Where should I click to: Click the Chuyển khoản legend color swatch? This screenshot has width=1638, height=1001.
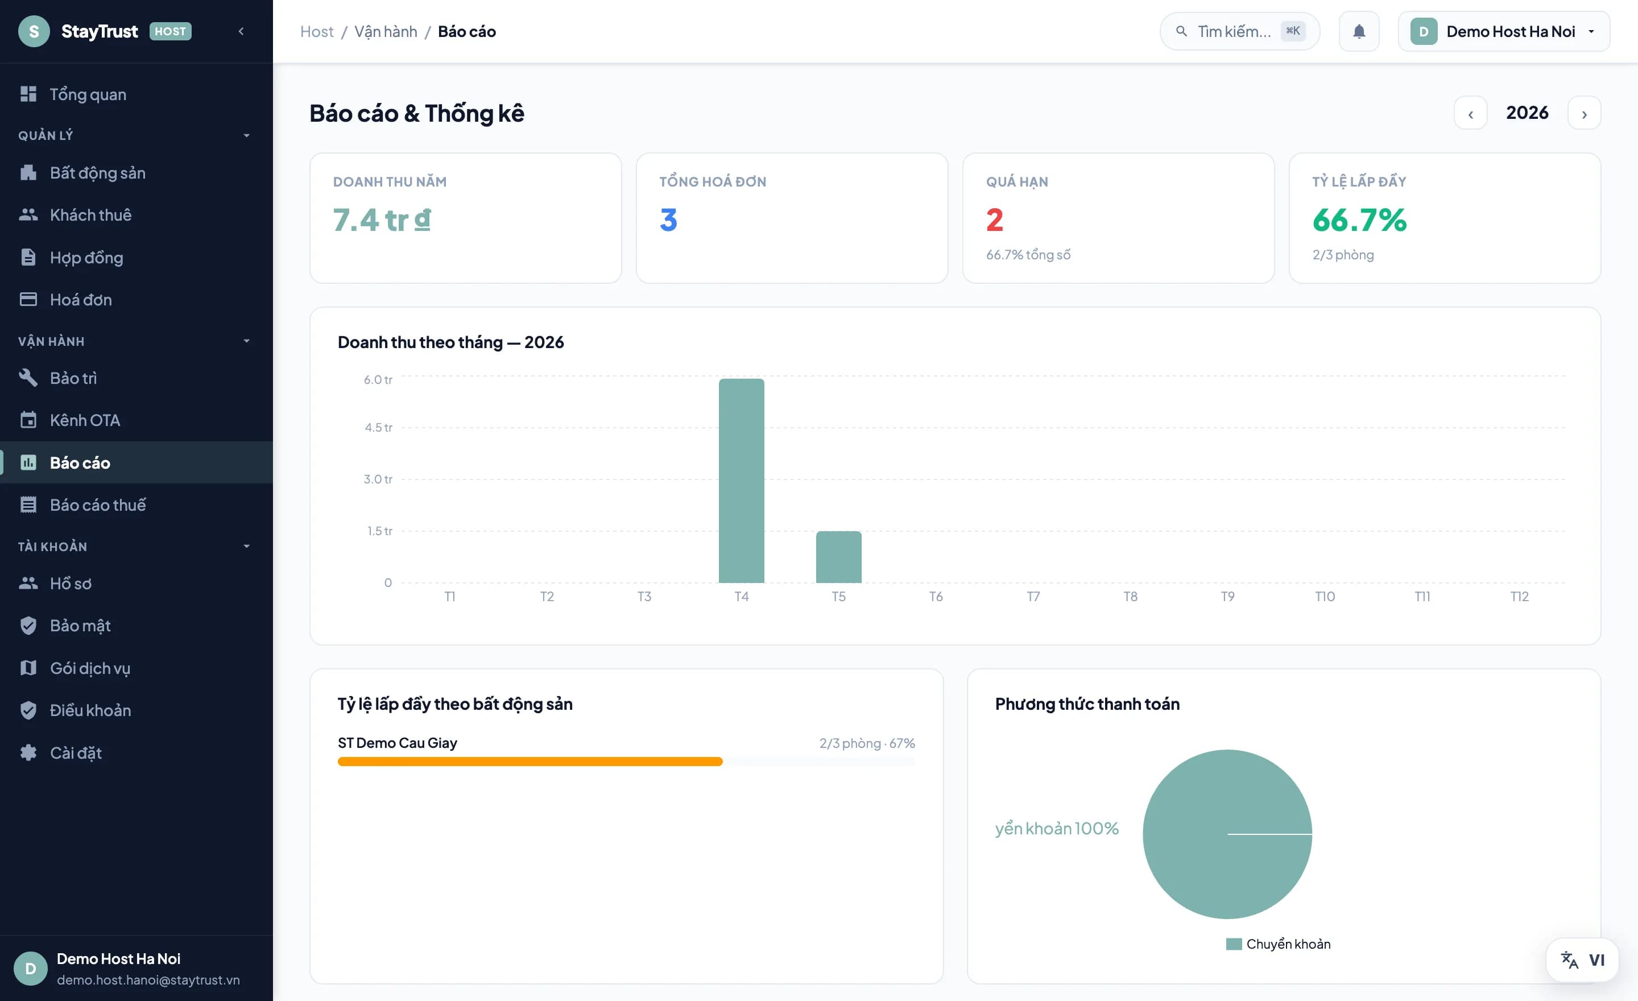pyautogui.click(x=1234, y=944)
